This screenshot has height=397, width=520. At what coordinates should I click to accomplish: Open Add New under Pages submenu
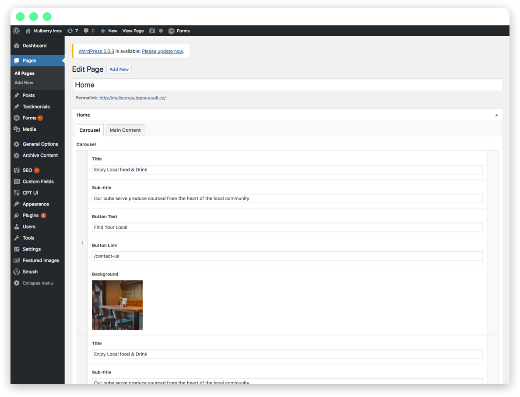(24, 83)
